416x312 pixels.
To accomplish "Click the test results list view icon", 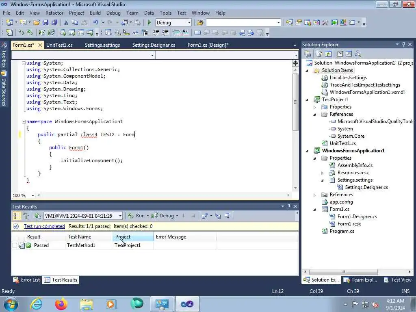I will (x=17, y=216).
